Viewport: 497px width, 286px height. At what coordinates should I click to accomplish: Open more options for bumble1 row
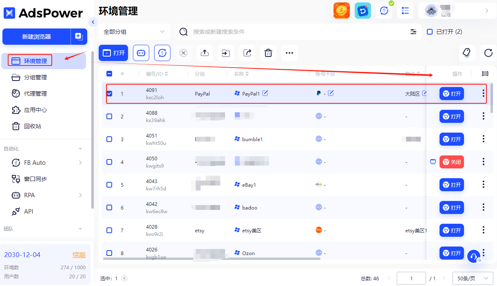[x=484, y=139]
